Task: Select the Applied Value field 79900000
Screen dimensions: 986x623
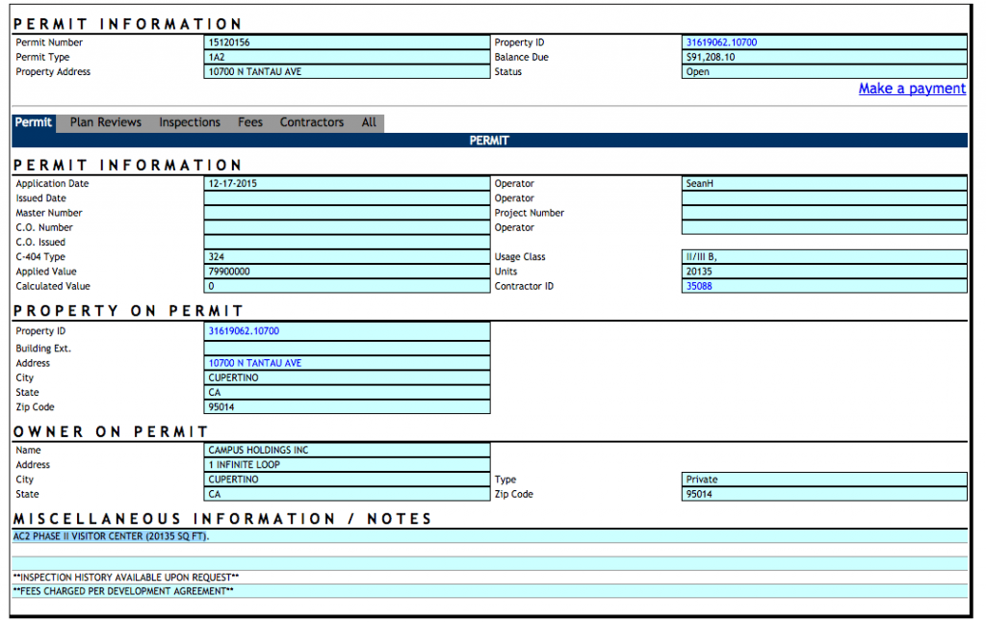Action: point(347,272)
